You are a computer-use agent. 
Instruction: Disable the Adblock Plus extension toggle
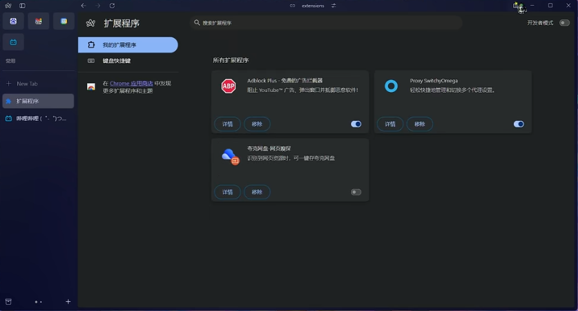(x=356, y=124)
